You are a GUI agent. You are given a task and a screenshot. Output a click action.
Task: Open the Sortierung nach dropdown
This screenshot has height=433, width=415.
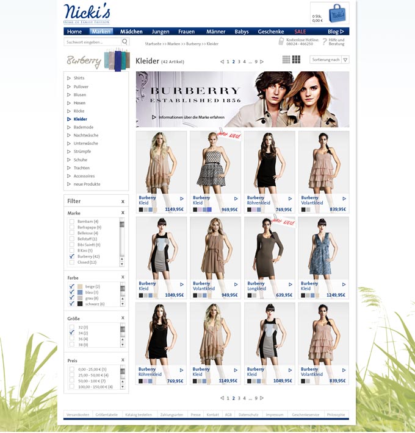pos(330,60)
